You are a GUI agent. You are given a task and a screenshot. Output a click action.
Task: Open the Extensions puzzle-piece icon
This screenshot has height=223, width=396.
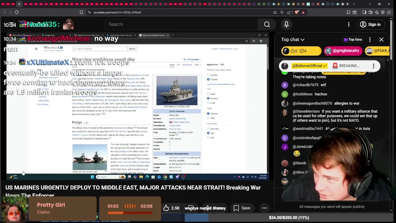coord(348,12)
